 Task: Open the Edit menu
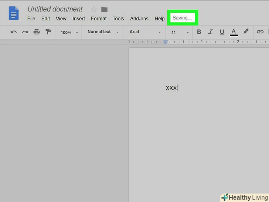(46, 18)
